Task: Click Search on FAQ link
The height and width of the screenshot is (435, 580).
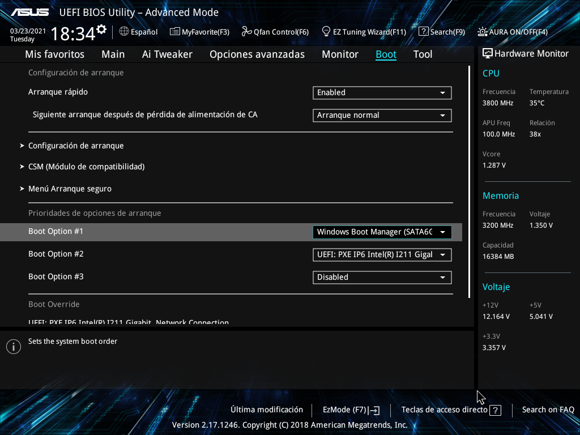Action: [548, 410]
